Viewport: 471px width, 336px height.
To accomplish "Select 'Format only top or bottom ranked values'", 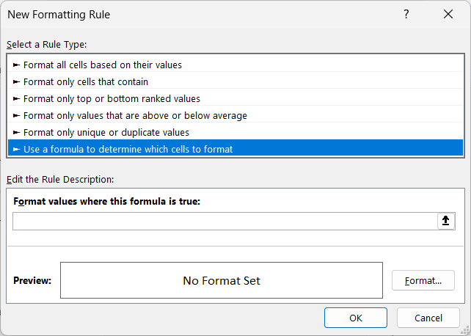I will tap(112, 98).
